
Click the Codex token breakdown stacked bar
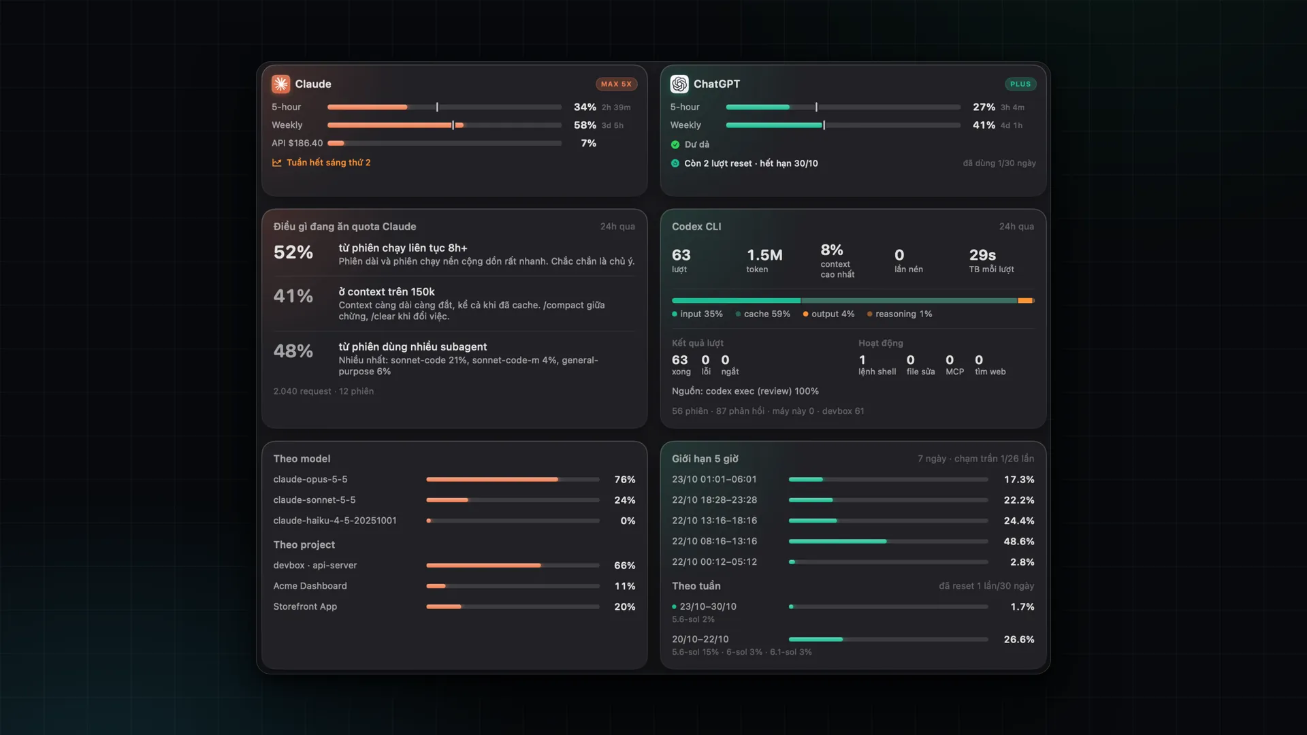(853, 300)
